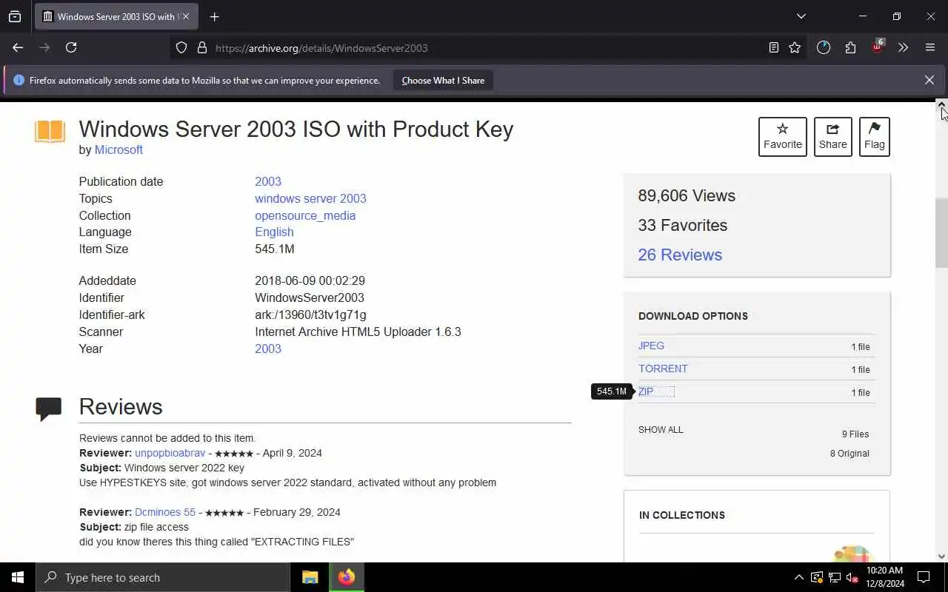Click identifier WindowsServer2003 value

point(310,297)
